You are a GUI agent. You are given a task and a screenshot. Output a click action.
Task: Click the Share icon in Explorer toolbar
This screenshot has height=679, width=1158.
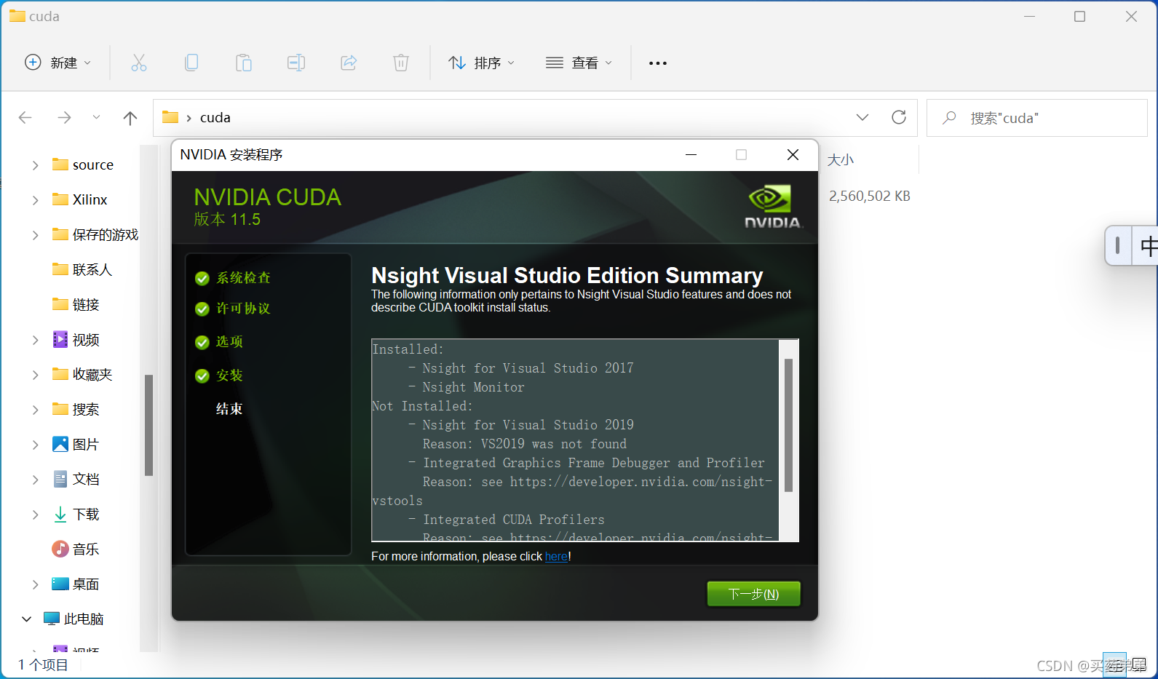click(x=349, y=63)
